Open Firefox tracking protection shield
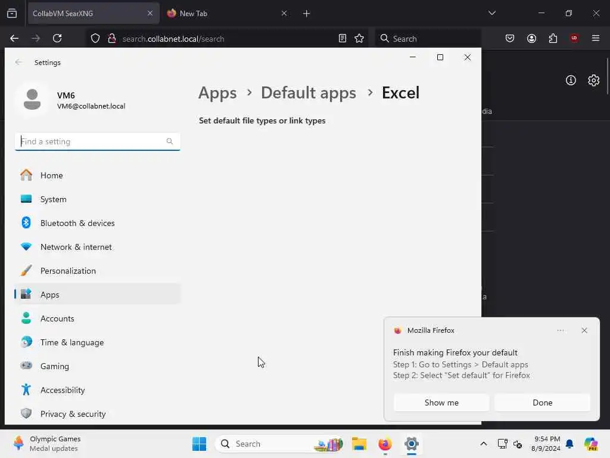 click(x=95, y=39)
